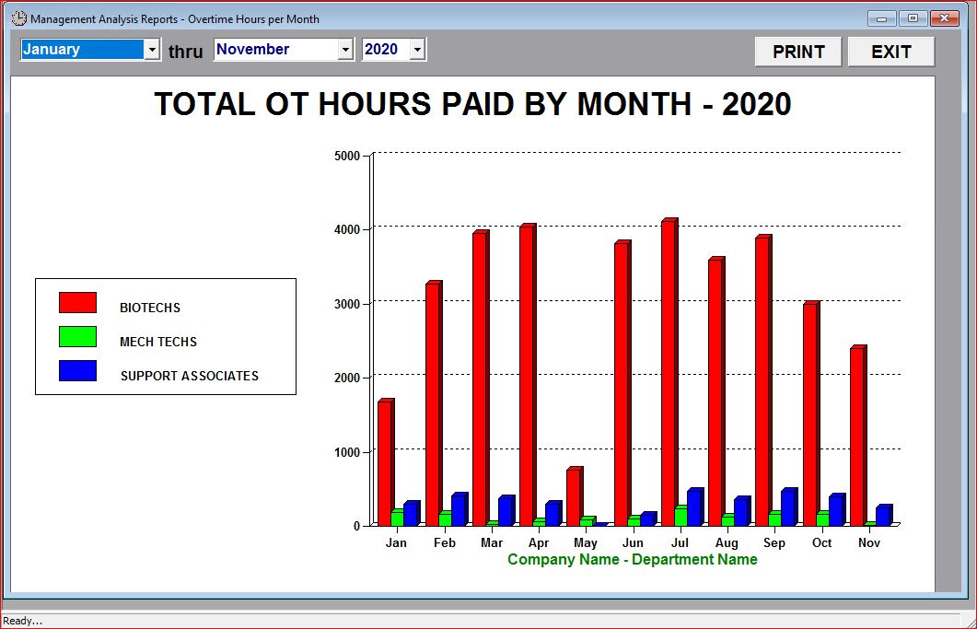The height and width of the screenshot is (629, 977).
Task: Click the Jul x-axis label
Action: point(680,542)
